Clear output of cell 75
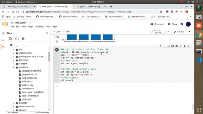Viewport: 203px width, 114px height. pos(57,41)
